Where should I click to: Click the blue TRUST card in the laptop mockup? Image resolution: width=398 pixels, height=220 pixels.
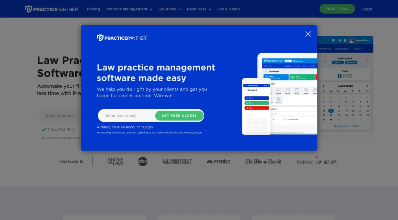click(x=276, y=77)
